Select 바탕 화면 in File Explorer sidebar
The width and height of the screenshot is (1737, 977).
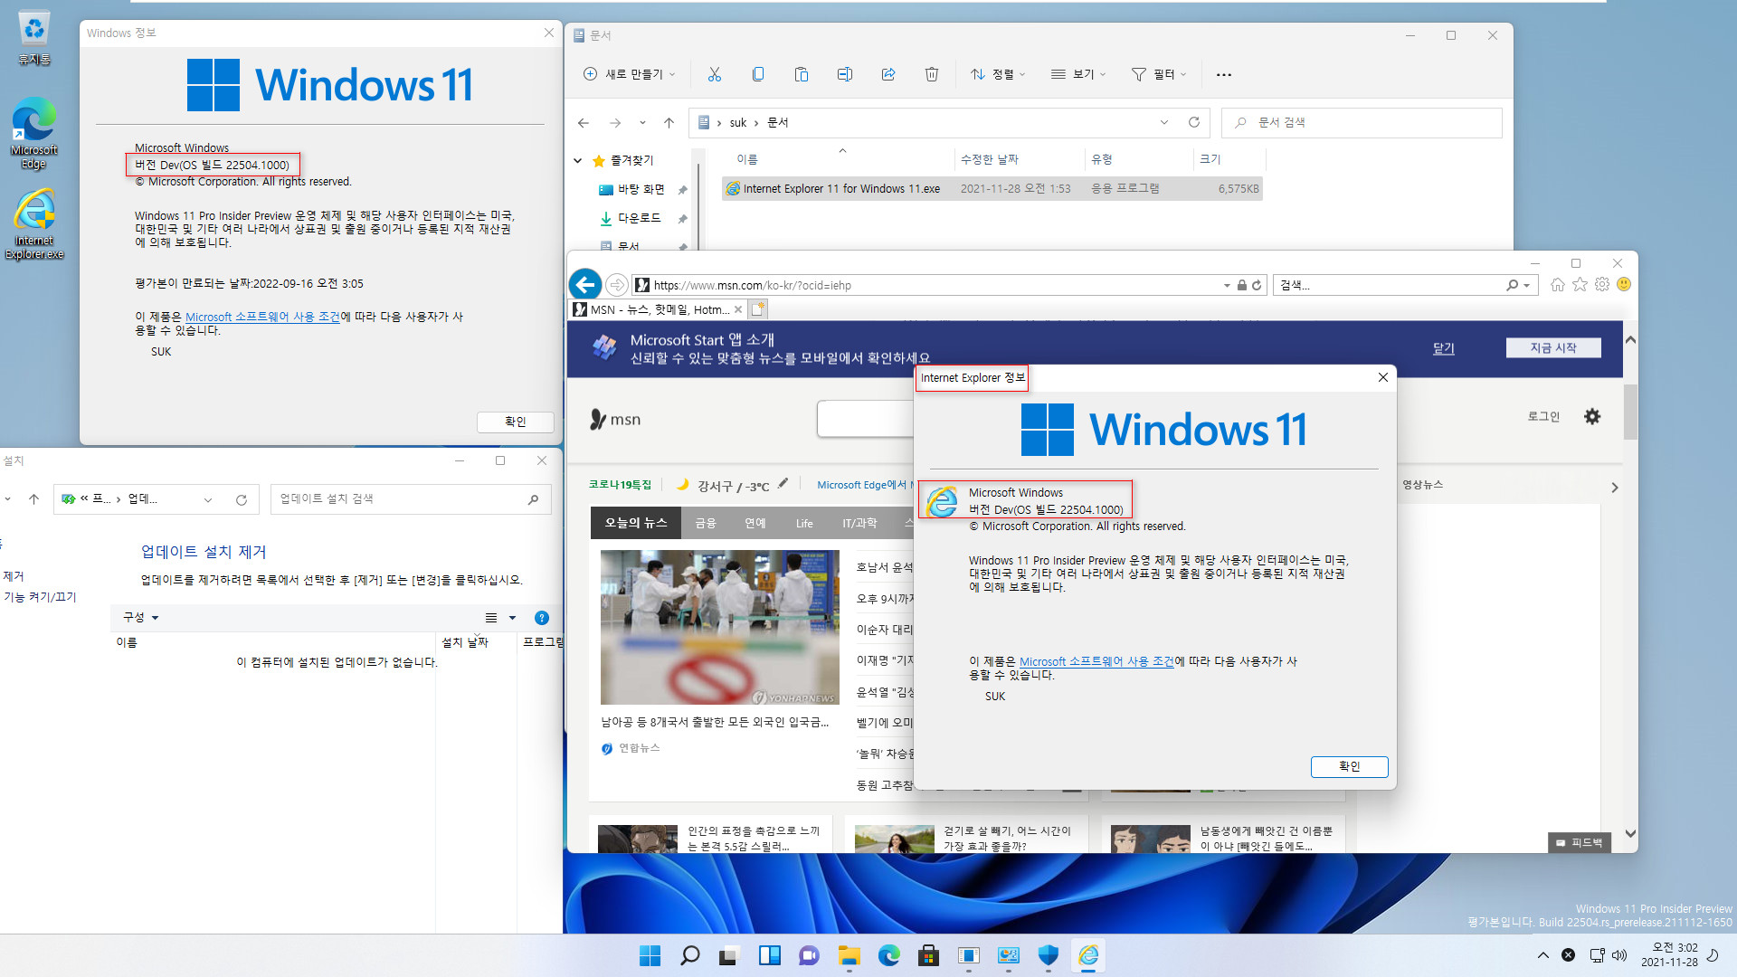(641, 189)
